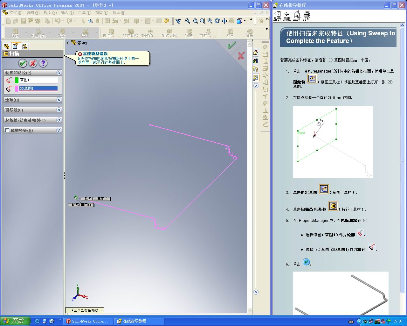Image resolution: width=407 pixels, height=326 pixels.
Task: Click the 倒角 chamfer toolbar button
Action: tap(249, 33)
